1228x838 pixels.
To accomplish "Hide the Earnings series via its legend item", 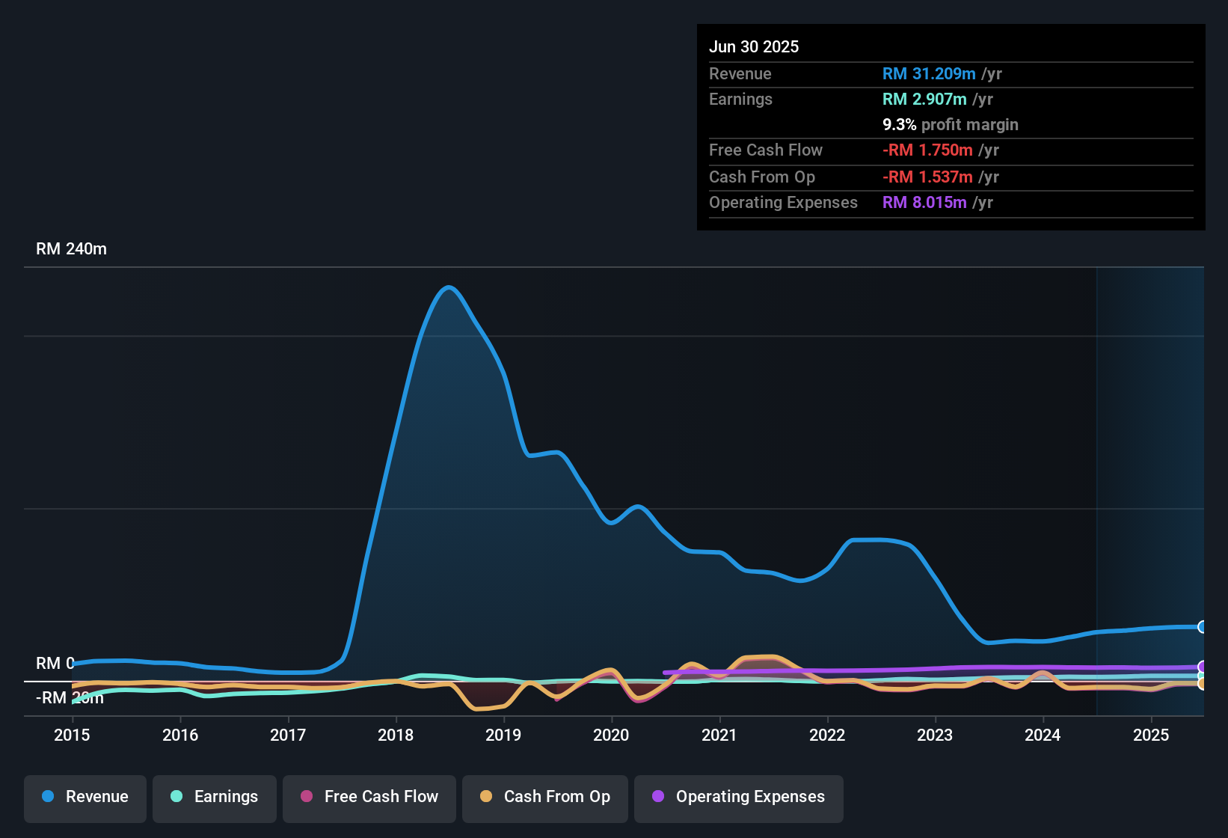I will [215, 797].
